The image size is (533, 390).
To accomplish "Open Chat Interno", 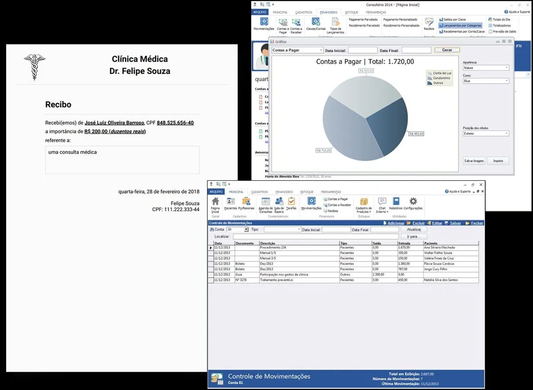I will [382, 205].
